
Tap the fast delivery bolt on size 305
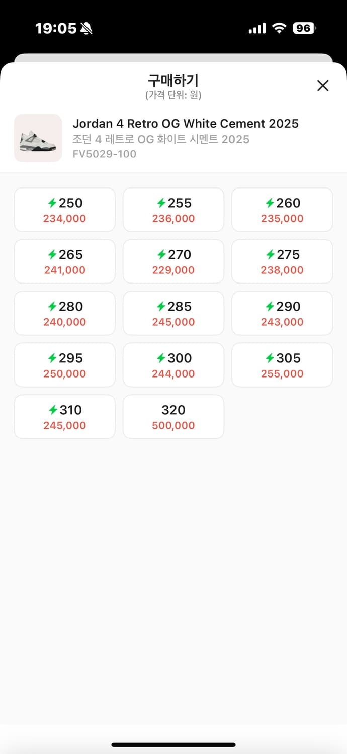[x=270, y=358]
